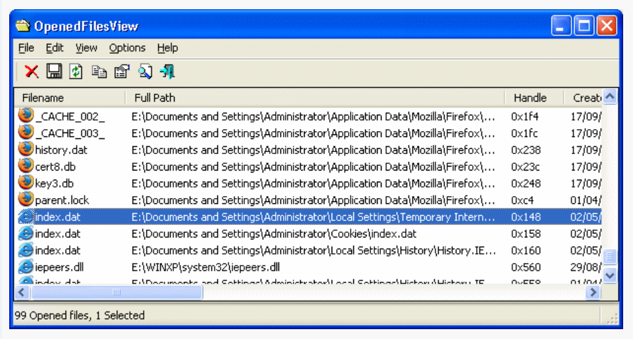Click handle value 0x238
Viewport: 633px width, 339px height.
tap(525, 150)
